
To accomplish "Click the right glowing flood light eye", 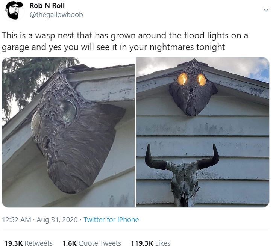I will 202,80.
